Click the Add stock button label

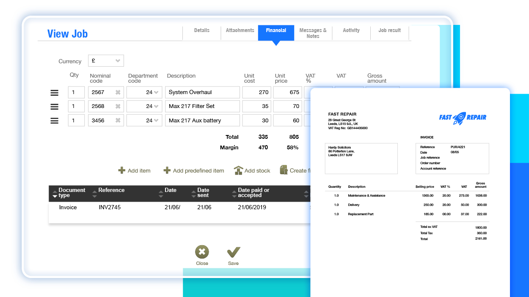(258, 170)
